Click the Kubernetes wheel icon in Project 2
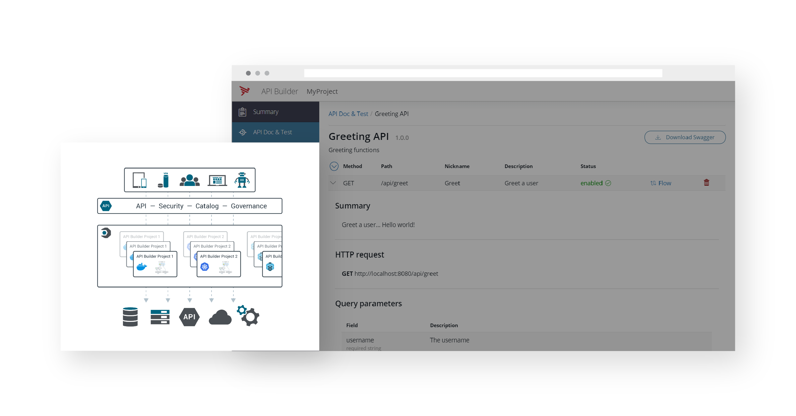 coord(205,267)
